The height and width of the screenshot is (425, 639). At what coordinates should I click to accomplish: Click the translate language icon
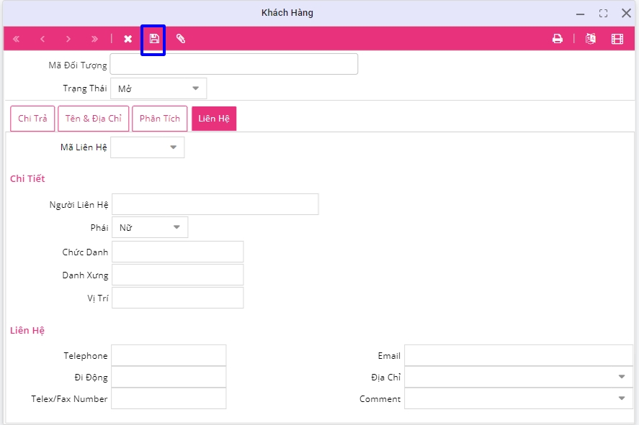click(x=591, y=39)
